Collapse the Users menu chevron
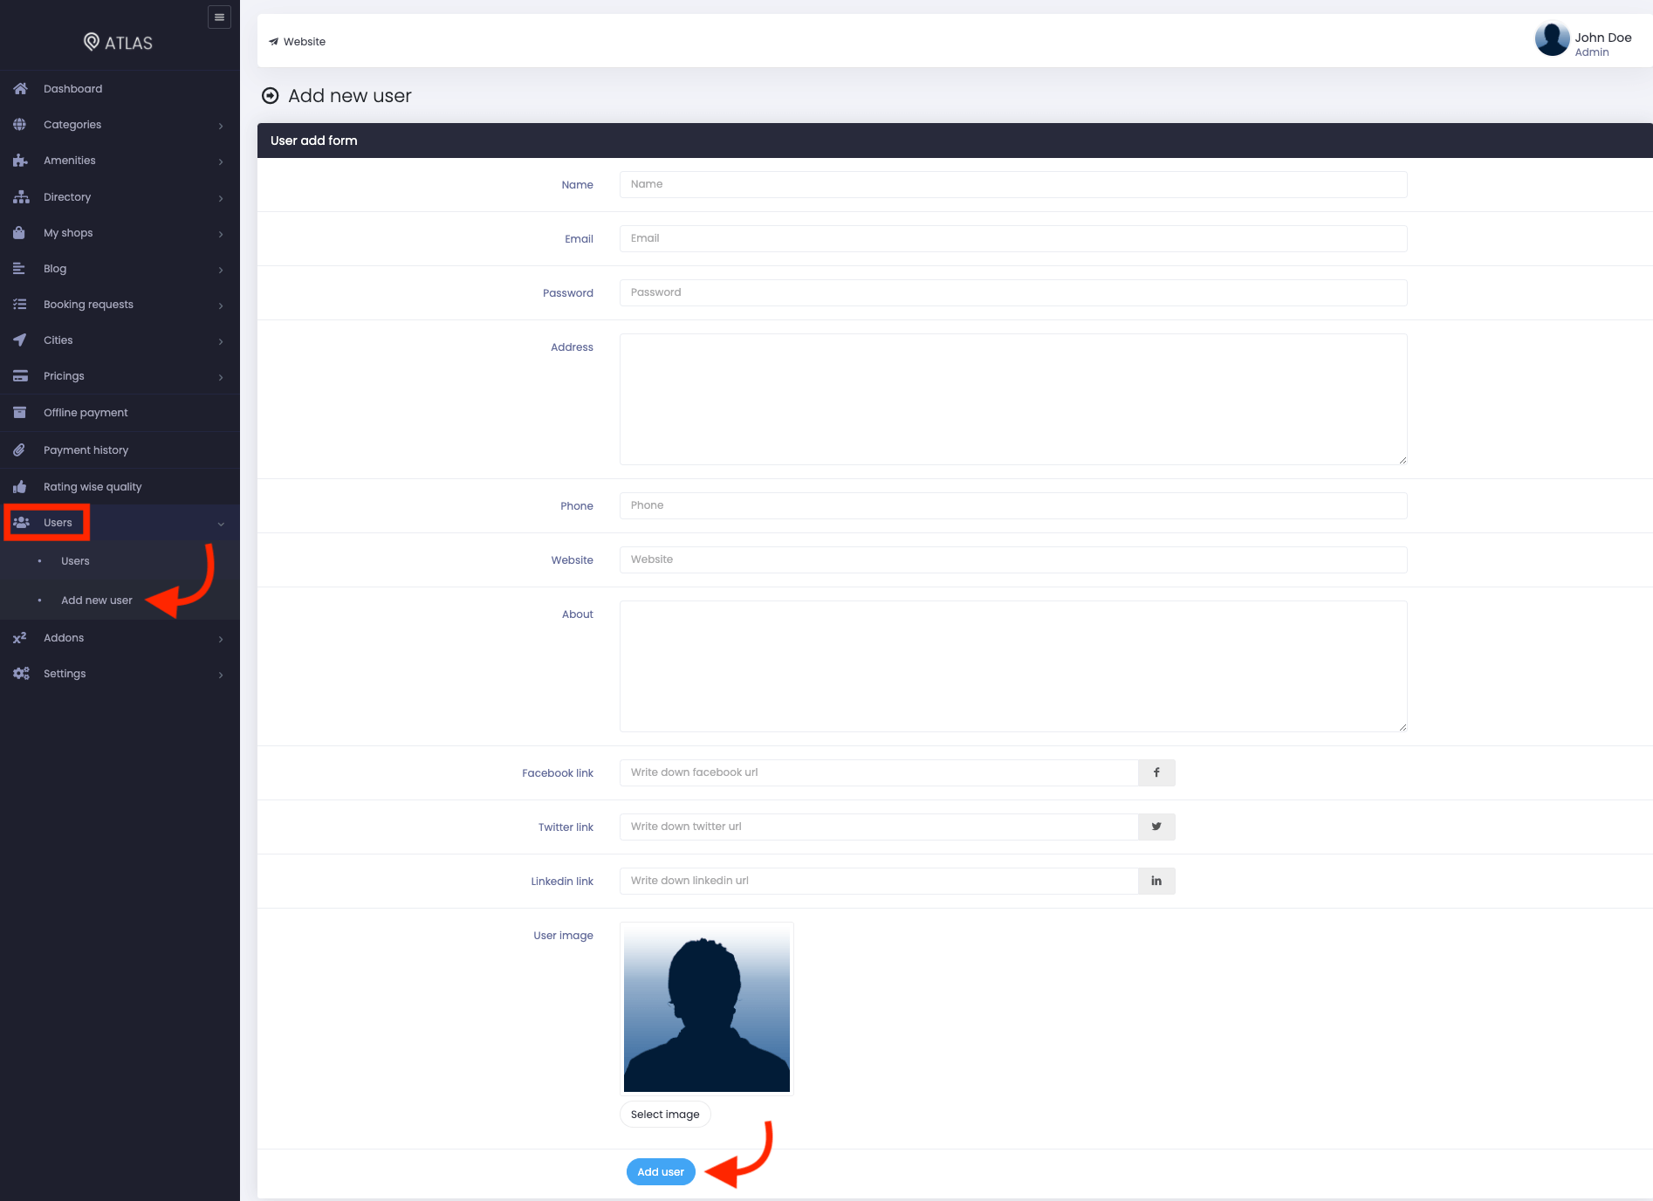 tap(221, 524)
